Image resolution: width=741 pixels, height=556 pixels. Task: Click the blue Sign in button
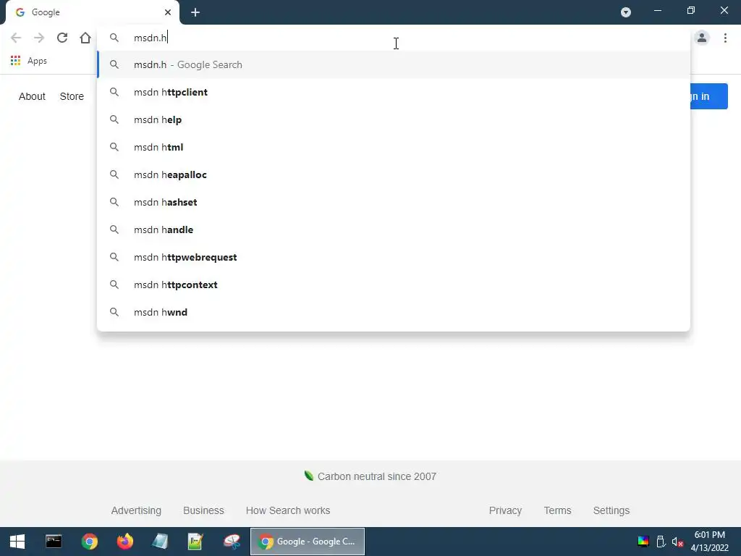[709, 96]
